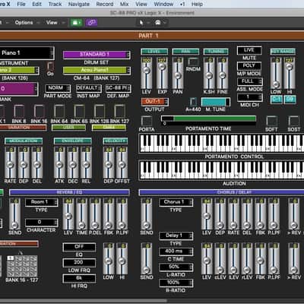The height and width of the screenshot is (304, 304).
Task: Open the NORM part mode menu
Action: tap(58, 88)
